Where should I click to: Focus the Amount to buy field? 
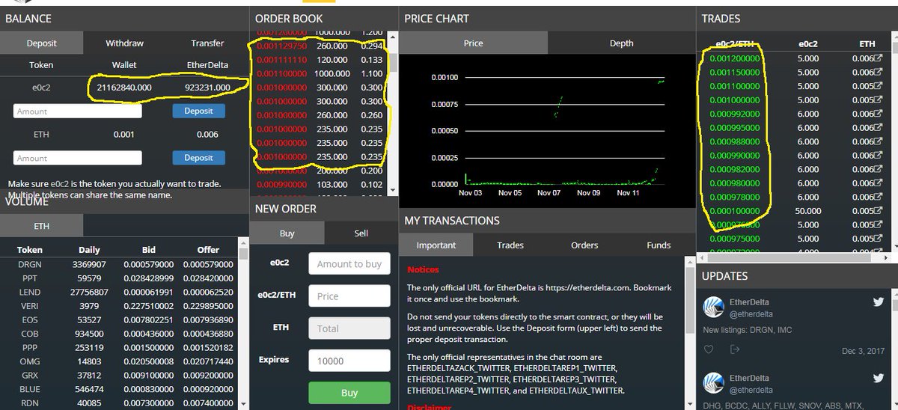pos(349,263)
